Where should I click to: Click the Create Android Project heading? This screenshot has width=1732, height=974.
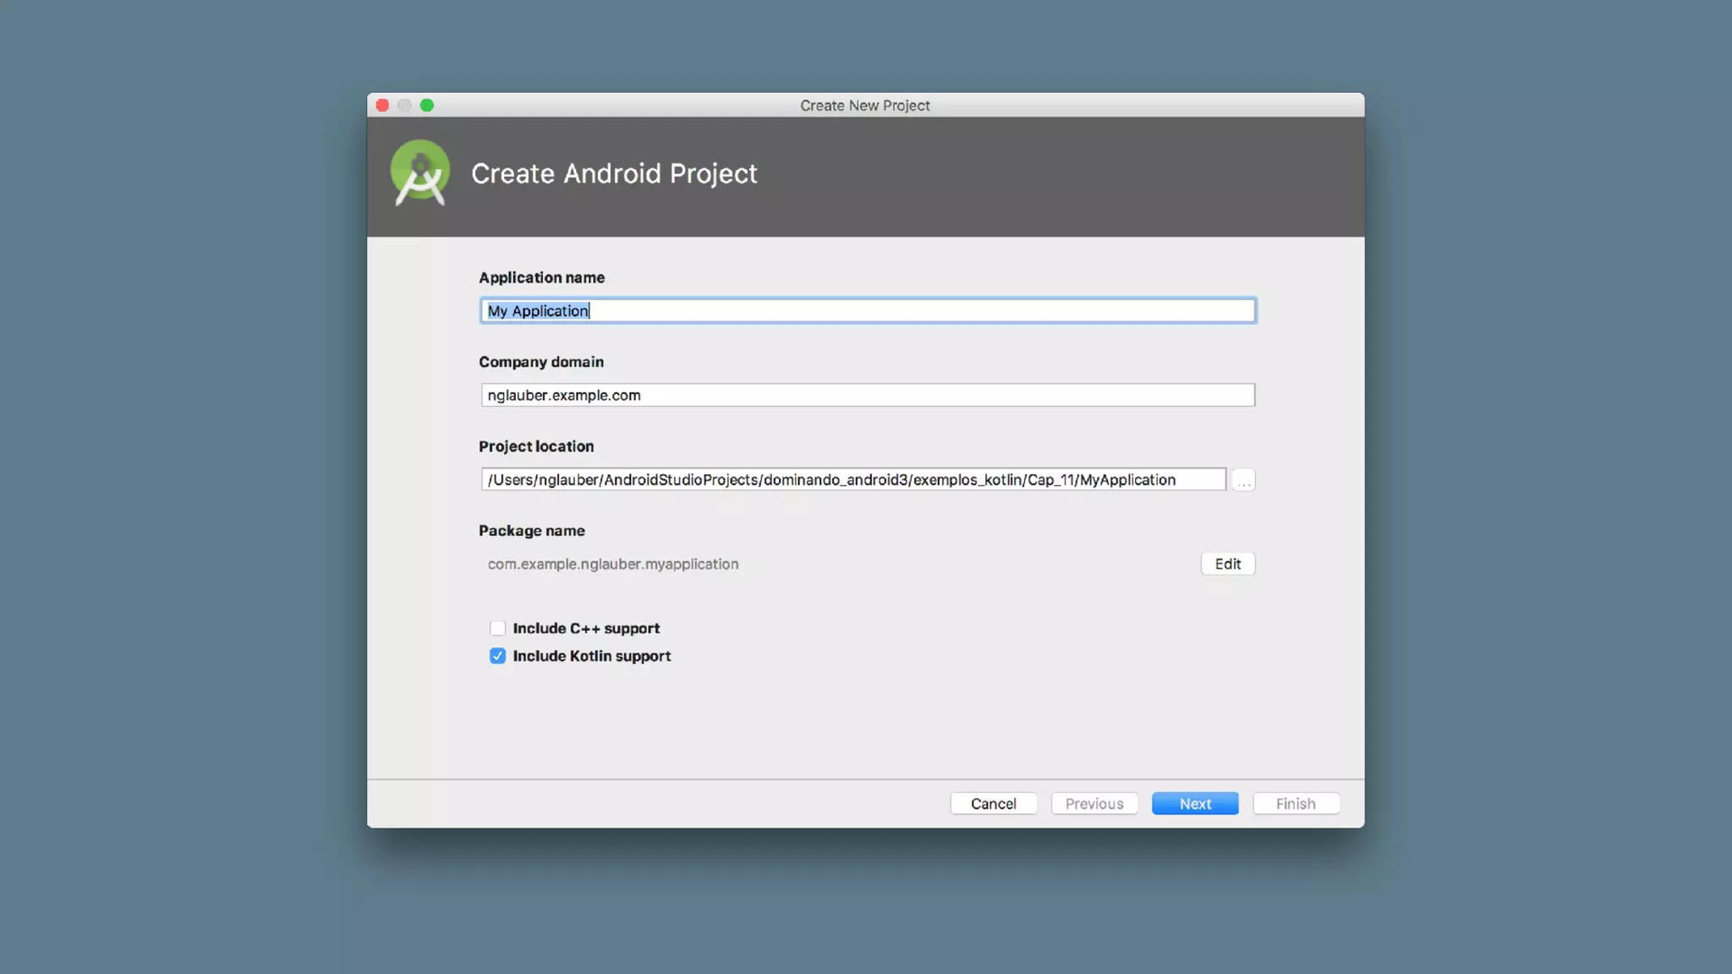tap(614, 173)
